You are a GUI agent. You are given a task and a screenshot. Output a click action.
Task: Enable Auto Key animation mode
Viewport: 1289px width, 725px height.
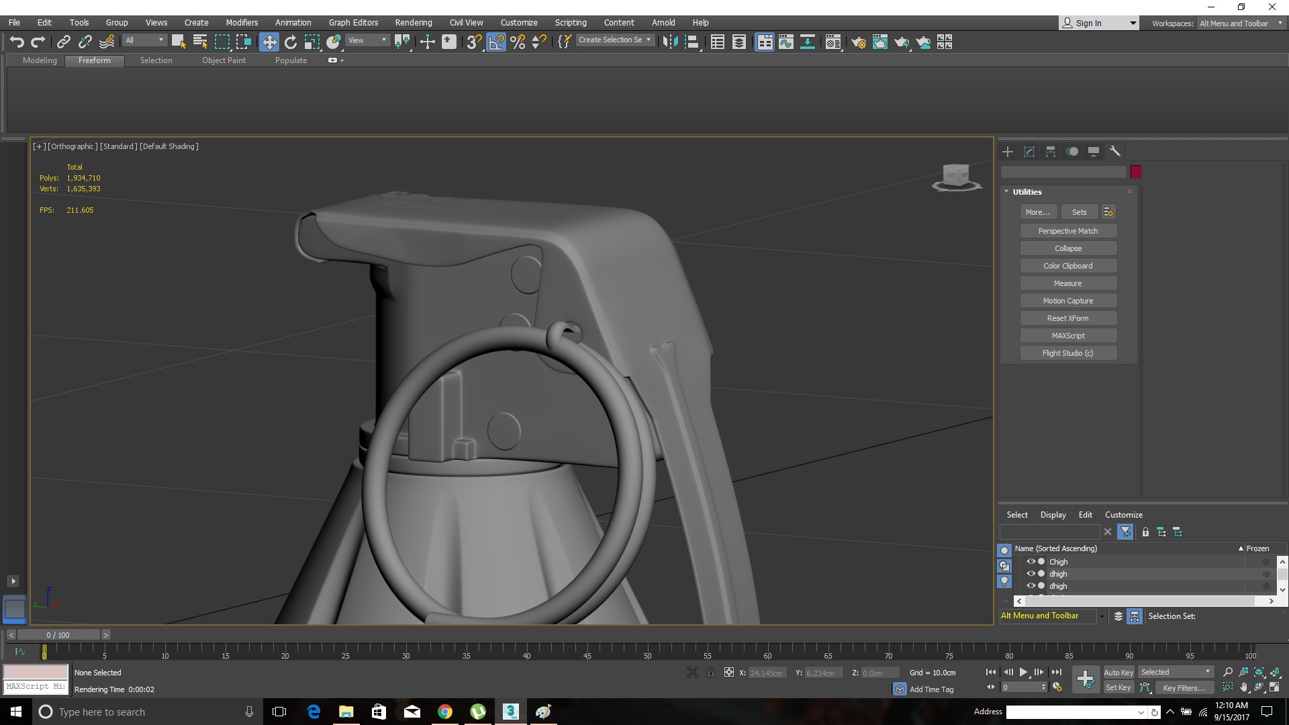coord(1118,673)
